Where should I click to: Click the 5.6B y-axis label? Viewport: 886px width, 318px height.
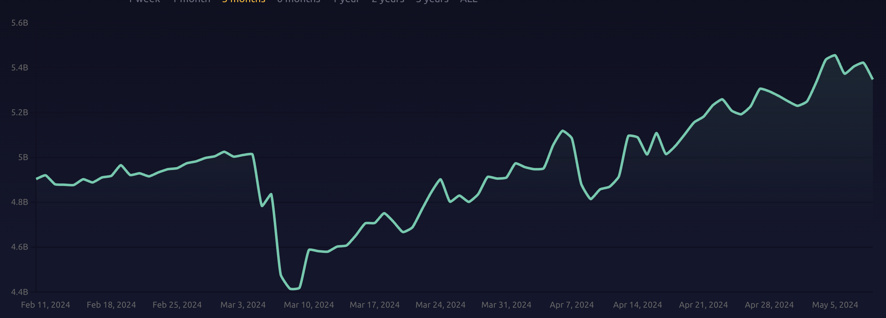point(20,23)
